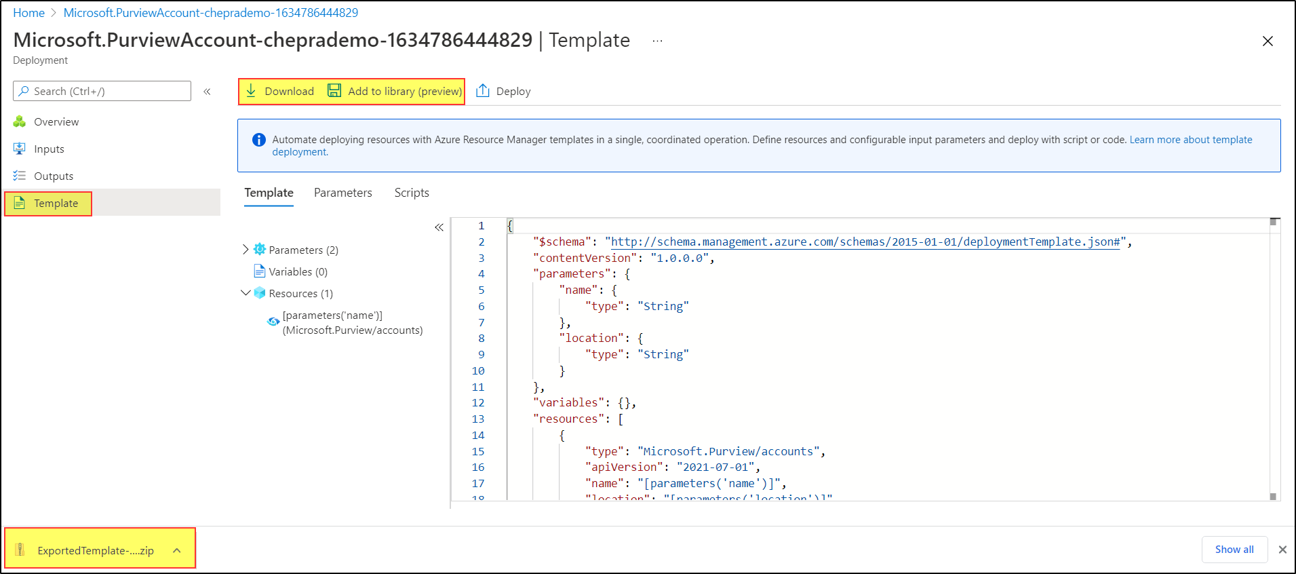Click the Resources cube icon in tree
The width and height of the screenshot is (1296, 574).
pos(260,293)
